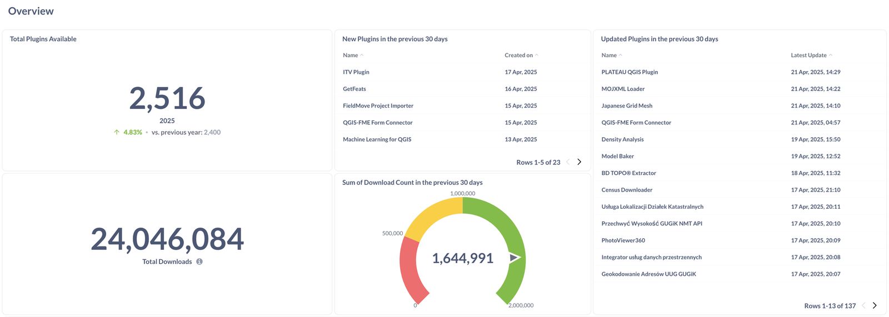Go to previous page of Updated Plugins table
Screen dimensions: 889x317
pyautogui.click(x=863, y=306)
